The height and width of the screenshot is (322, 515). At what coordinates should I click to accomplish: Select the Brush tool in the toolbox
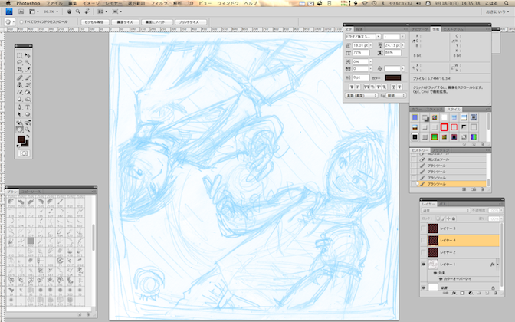tap(28, 78)
